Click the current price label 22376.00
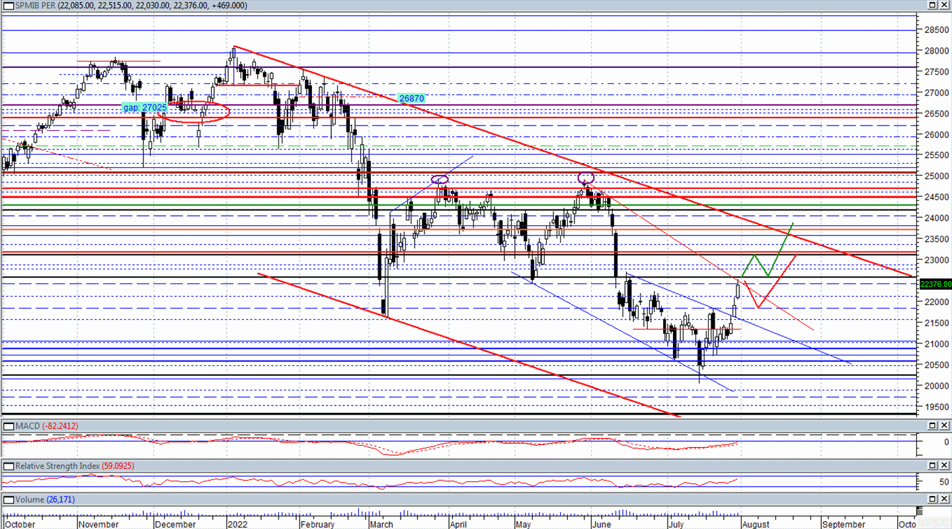952x529 pixels. coord(935,284)
